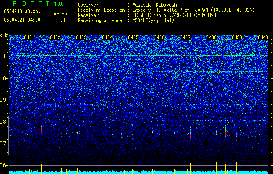The image size is (273, 174).
Task: Click the 0439 time marker
Action: pyautogui.click(x=237, y=37)
